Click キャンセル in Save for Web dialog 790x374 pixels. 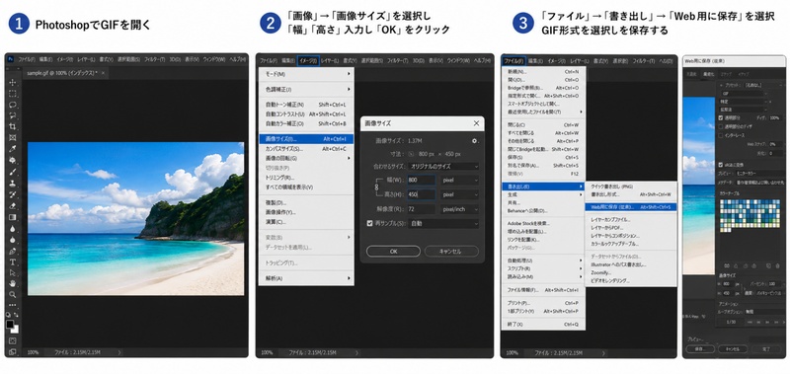pyautogui.click(x=733, y=348)
